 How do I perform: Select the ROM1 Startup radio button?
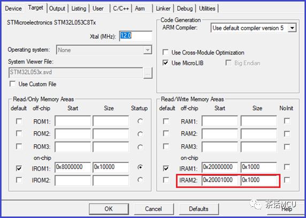[x=140, y=121]
